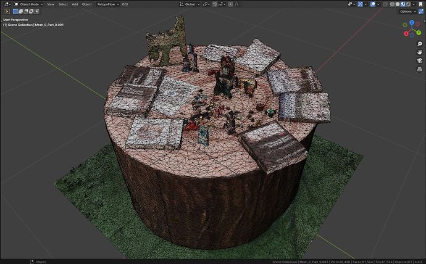Snap view to the Y axis
The width and height of the screenshot is (426, 264).
(x=419, y=33)
